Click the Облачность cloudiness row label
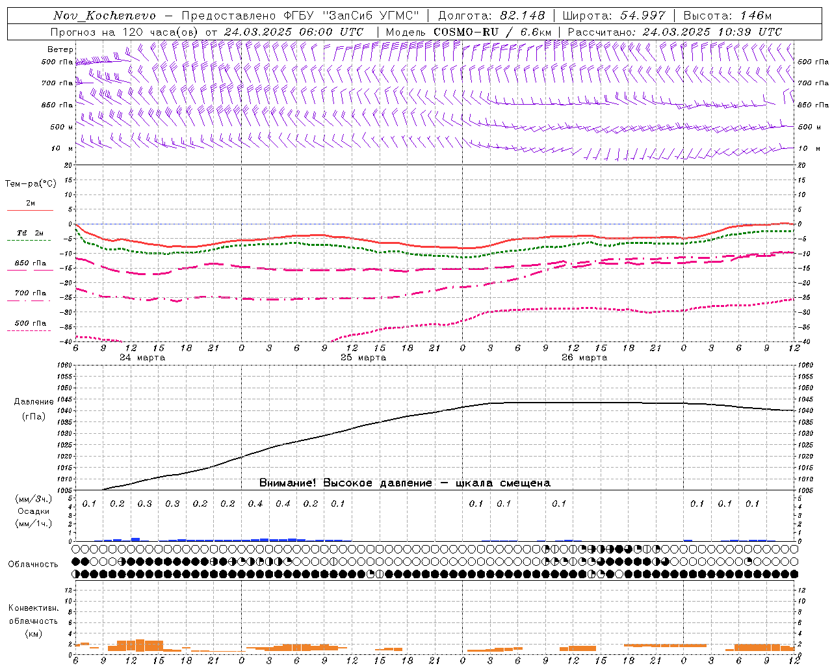Viewport: 832px width, 666px height. [x=34, y=565]
